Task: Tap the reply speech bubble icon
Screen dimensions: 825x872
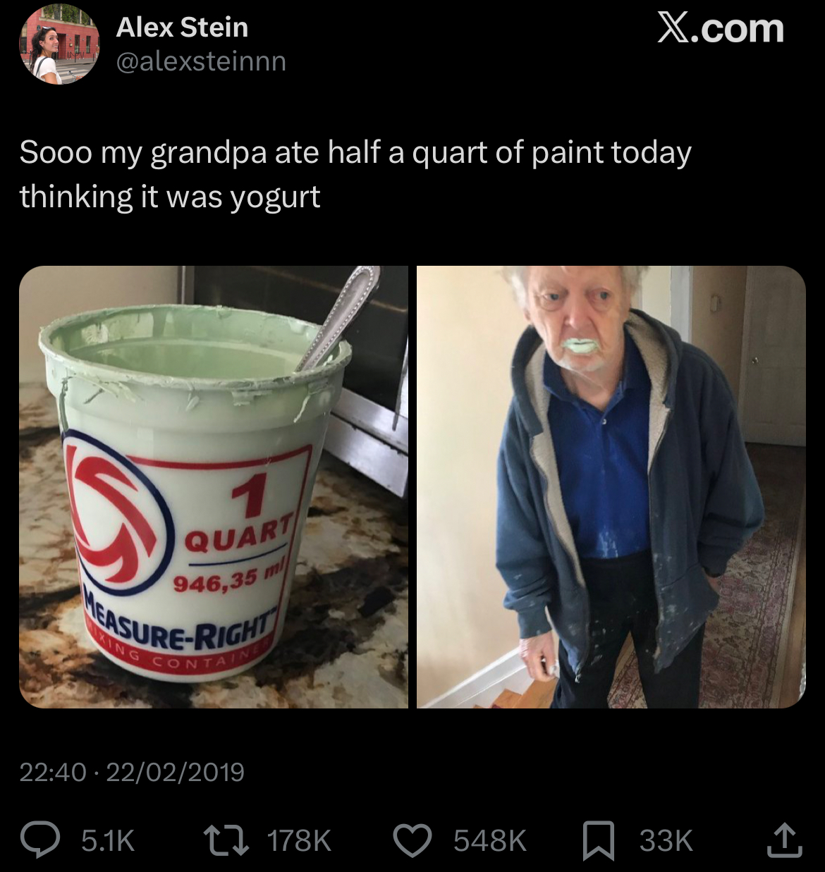Action: click(x=42, y=840)
